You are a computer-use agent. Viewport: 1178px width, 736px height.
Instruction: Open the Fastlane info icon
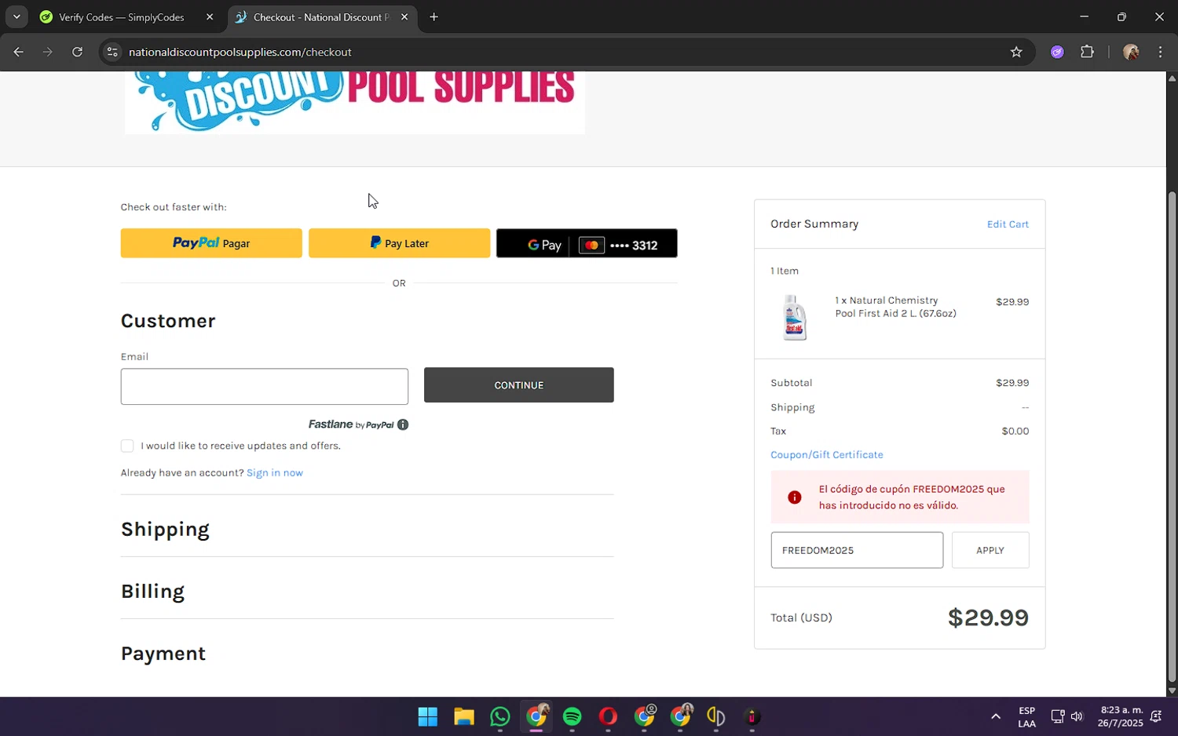(x=403, y=424)
